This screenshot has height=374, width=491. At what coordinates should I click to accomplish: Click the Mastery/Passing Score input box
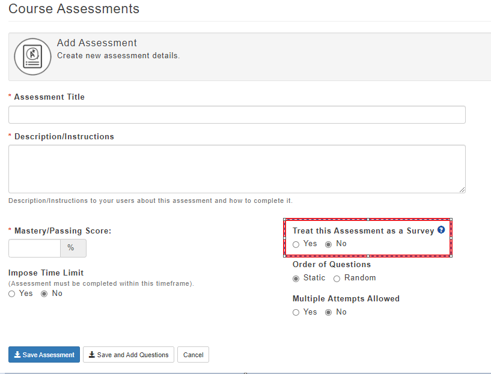click(34, 249)
